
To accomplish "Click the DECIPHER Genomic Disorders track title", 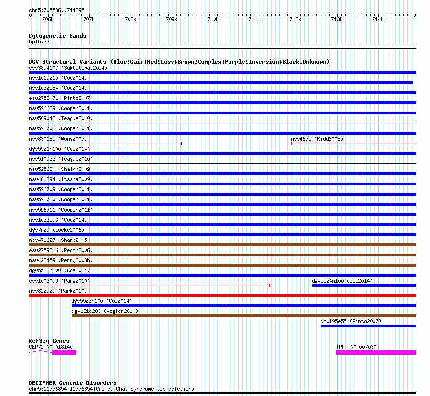I will coord(72,383).
